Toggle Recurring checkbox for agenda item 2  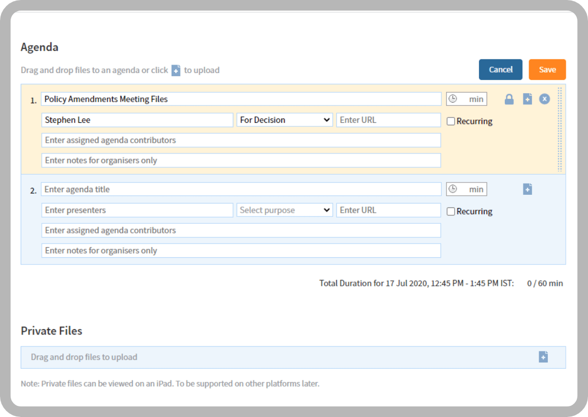pos(451,211)
